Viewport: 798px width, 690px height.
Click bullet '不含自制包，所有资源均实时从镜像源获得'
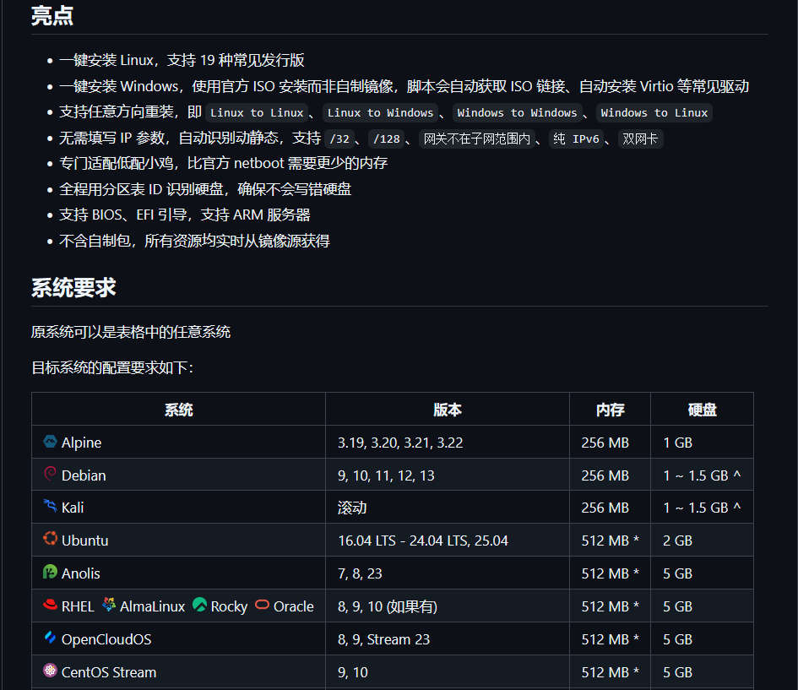194,241
